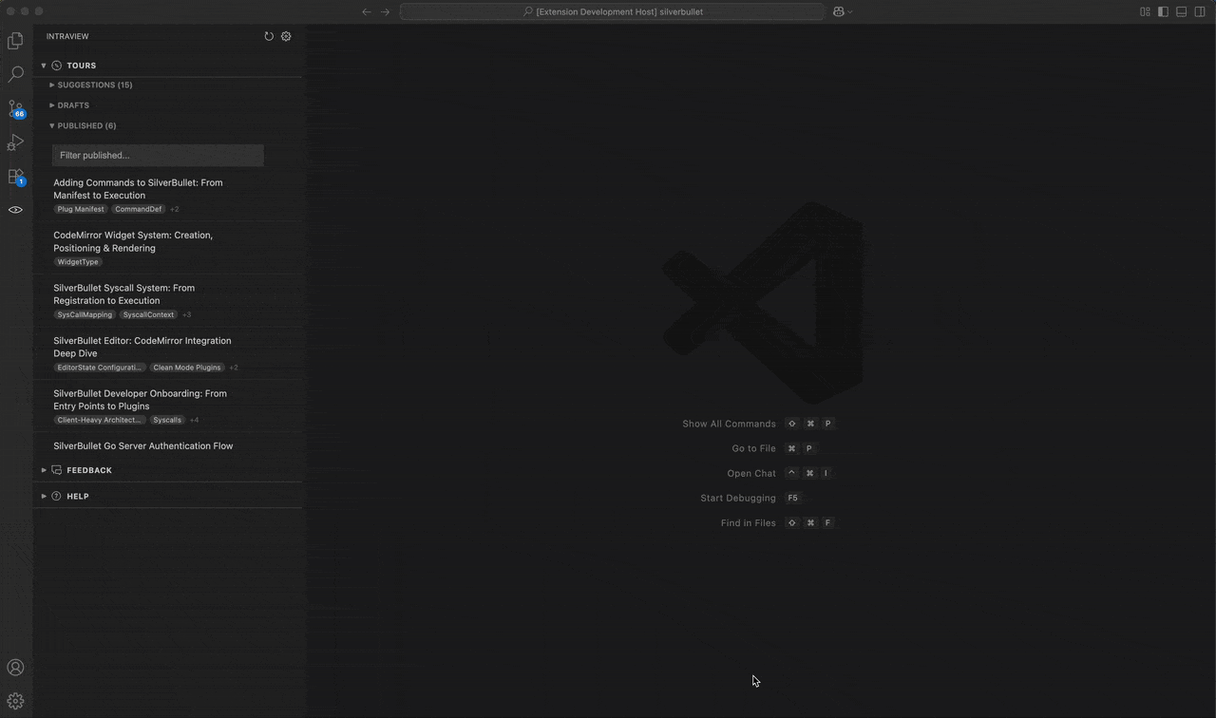Open tour SilverBullet Syscall System
1216x718 pixels.
(123, 294)
